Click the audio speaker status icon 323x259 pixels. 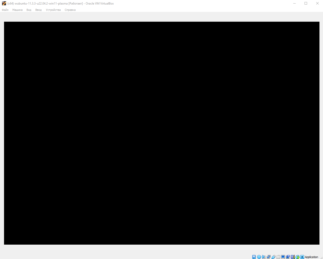[264, 257]
